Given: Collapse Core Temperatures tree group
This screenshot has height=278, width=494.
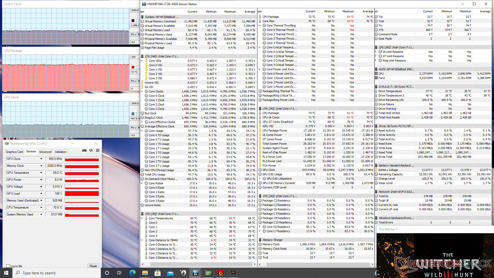Looking at the screenshot, I should coord(142,218).
